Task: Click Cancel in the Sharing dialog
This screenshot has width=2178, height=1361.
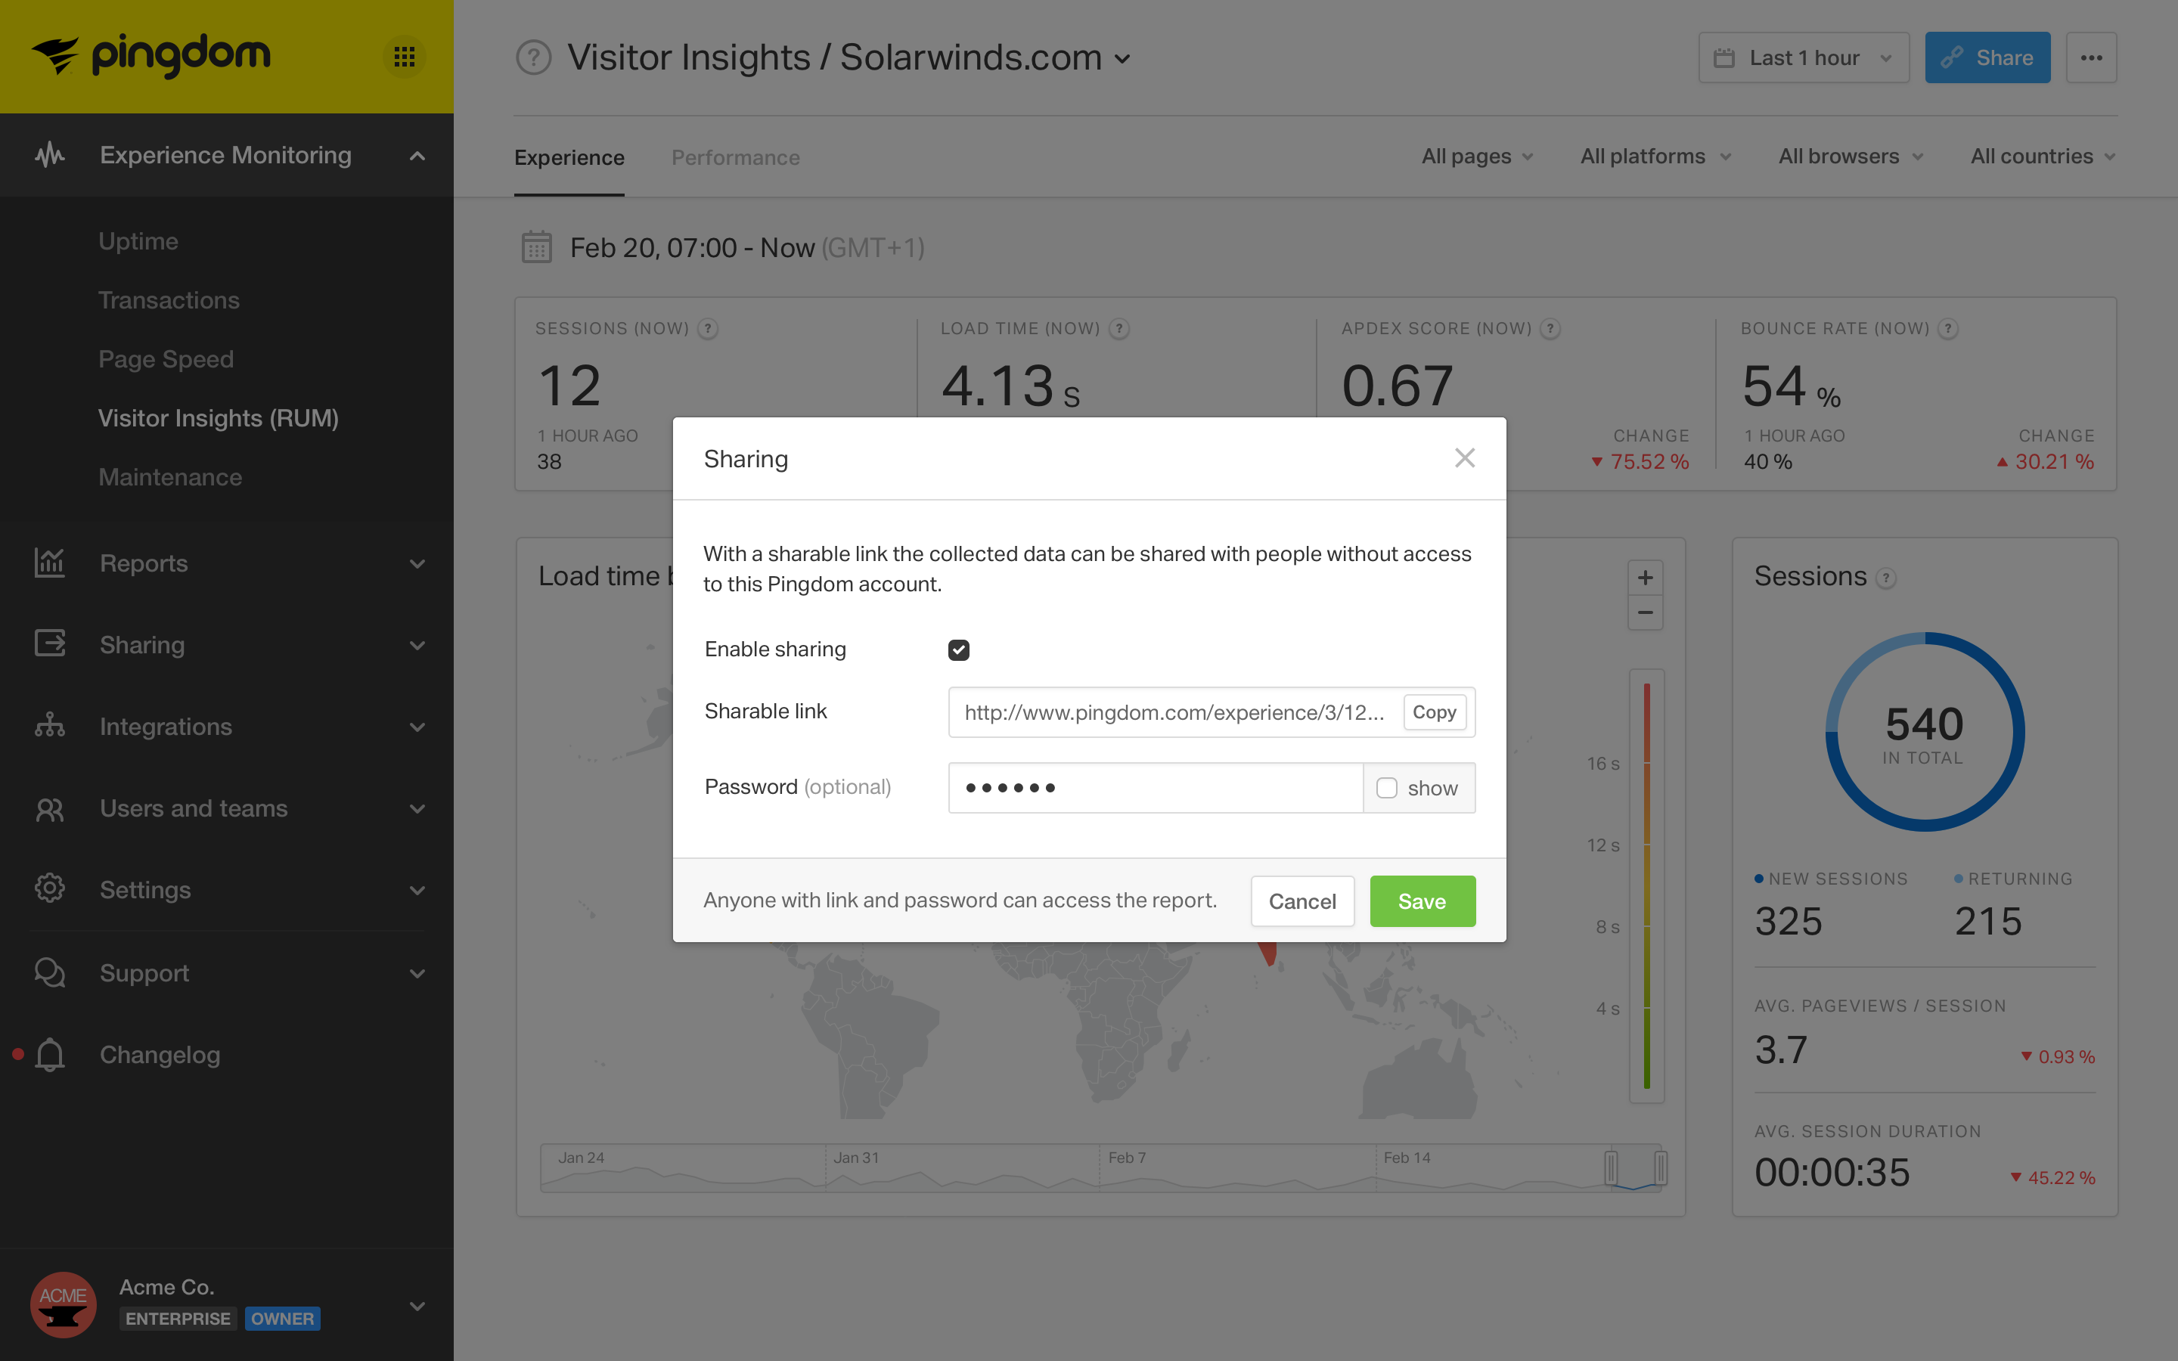Action: pyautogui.click(x=1302, y=901)
